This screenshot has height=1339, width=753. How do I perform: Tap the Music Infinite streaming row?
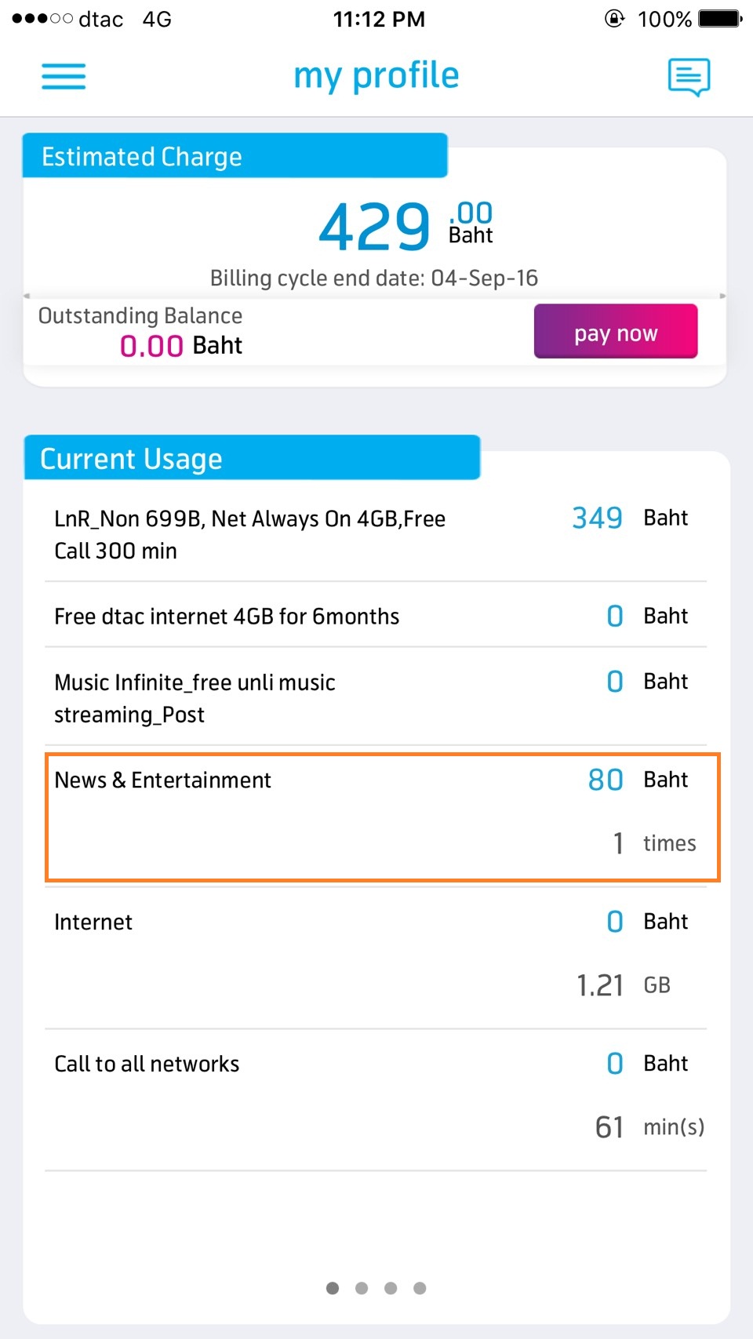376,698
